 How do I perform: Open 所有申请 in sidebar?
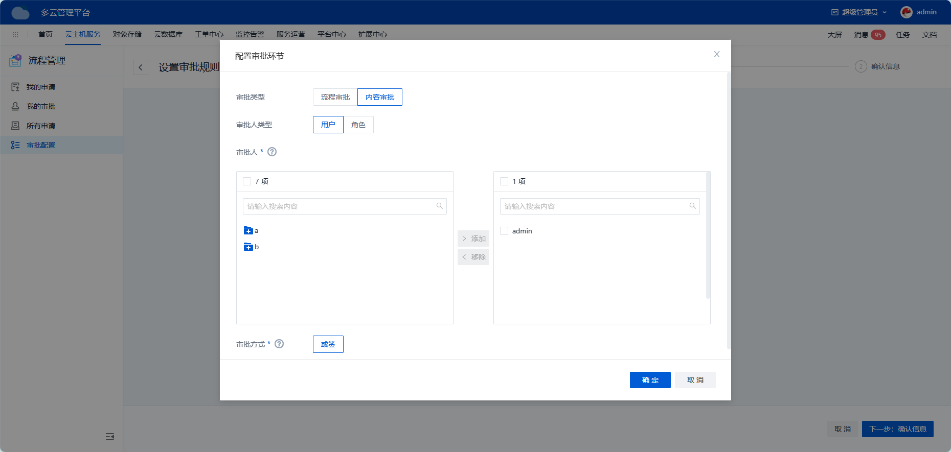pos(61,126)
